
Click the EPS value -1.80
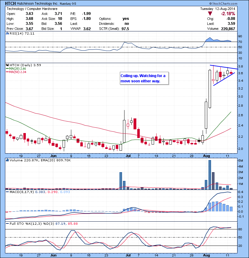click(x=86, y=19)
